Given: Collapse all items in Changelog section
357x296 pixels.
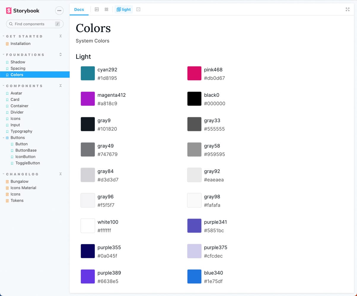Looking at the screenshot, I should (x=60, y=174).
